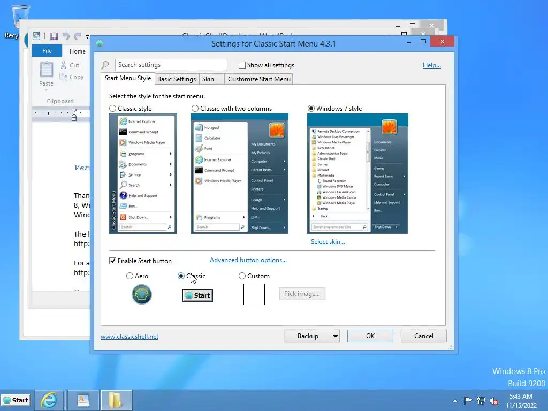Click the WordPad Save icon
548x411 pixels.
tap(54, 36)
